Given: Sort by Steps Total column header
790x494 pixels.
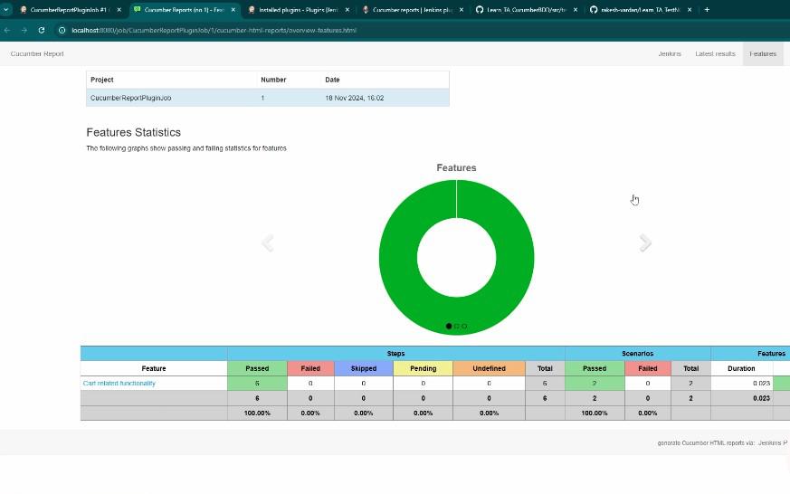Looking at the screenshot, I should click(x=545, y=368).
